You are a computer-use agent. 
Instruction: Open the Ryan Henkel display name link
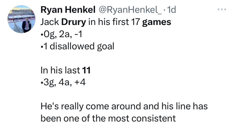[x=68, y=10]
